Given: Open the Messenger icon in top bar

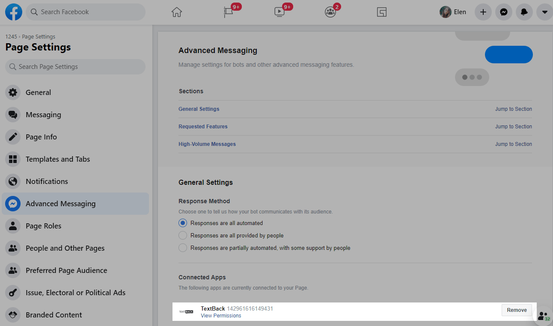Looking at the screenshot, I should coord(504,12).
